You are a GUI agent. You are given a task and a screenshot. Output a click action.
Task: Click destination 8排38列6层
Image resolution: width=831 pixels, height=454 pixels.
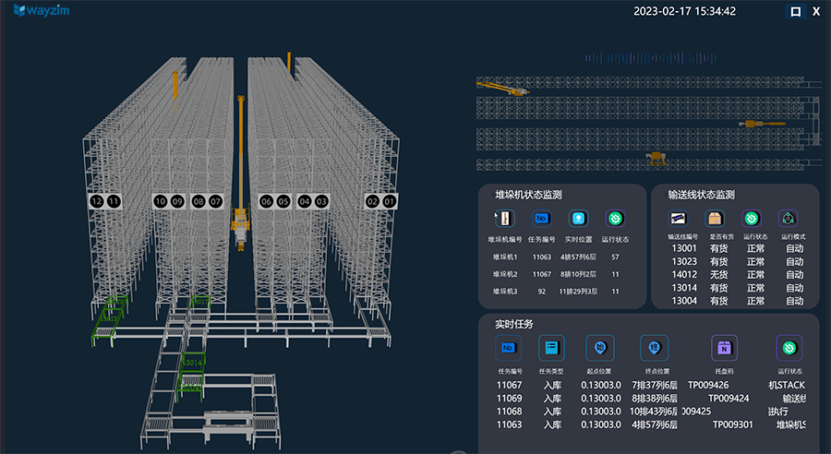[x=655, y=399]
